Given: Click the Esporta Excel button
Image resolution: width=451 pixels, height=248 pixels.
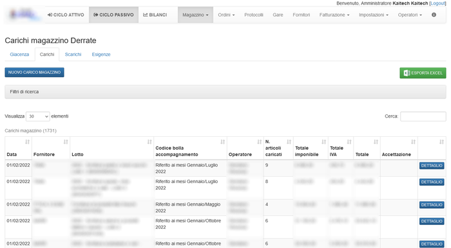Looking at the screenshot, I should (x=423, y=73).
